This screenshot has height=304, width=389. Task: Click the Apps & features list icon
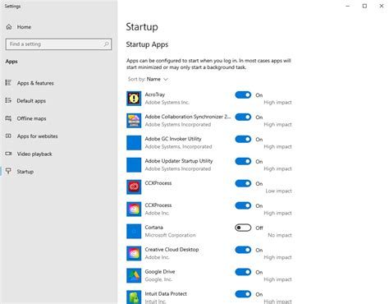pyautogui.click(x=8, y=83)
